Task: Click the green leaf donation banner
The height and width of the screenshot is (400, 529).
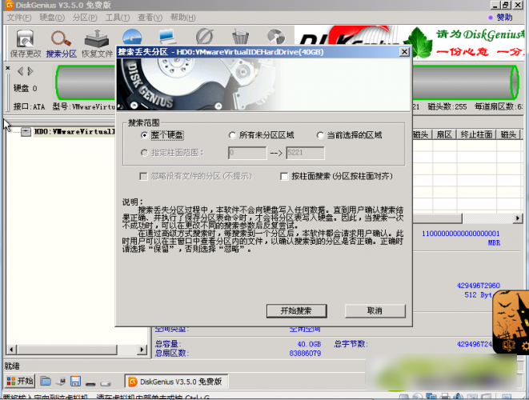Action: [418, 43]
